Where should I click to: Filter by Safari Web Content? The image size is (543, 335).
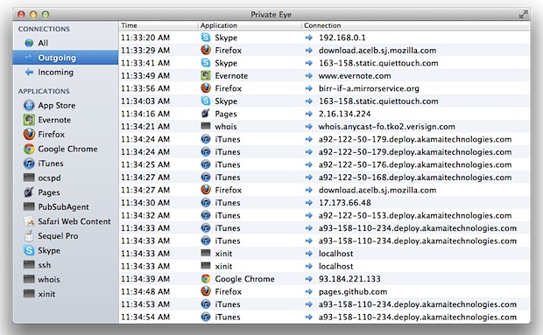pos(74,221)
